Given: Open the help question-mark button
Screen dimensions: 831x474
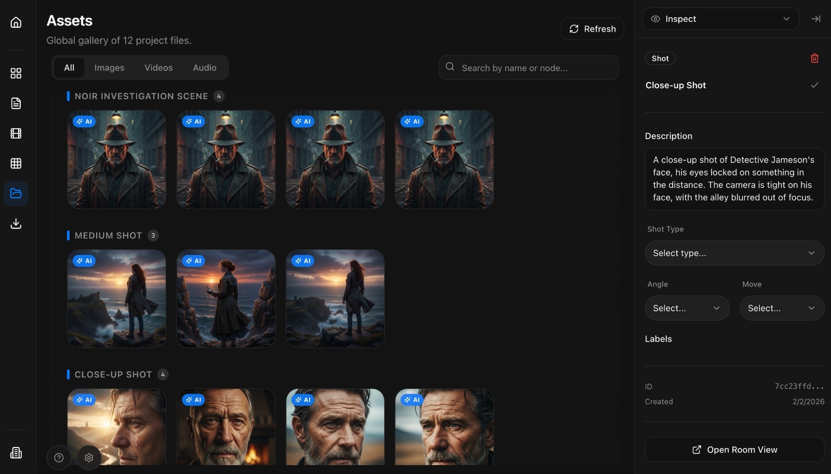Looking at the screenshot, I should click(x=59, y=457).
